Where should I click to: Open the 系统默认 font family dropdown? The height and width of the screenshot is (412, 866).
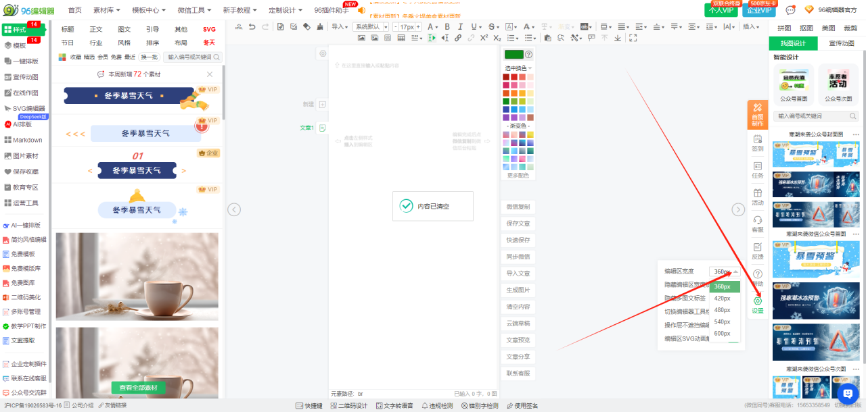(371, 27)
